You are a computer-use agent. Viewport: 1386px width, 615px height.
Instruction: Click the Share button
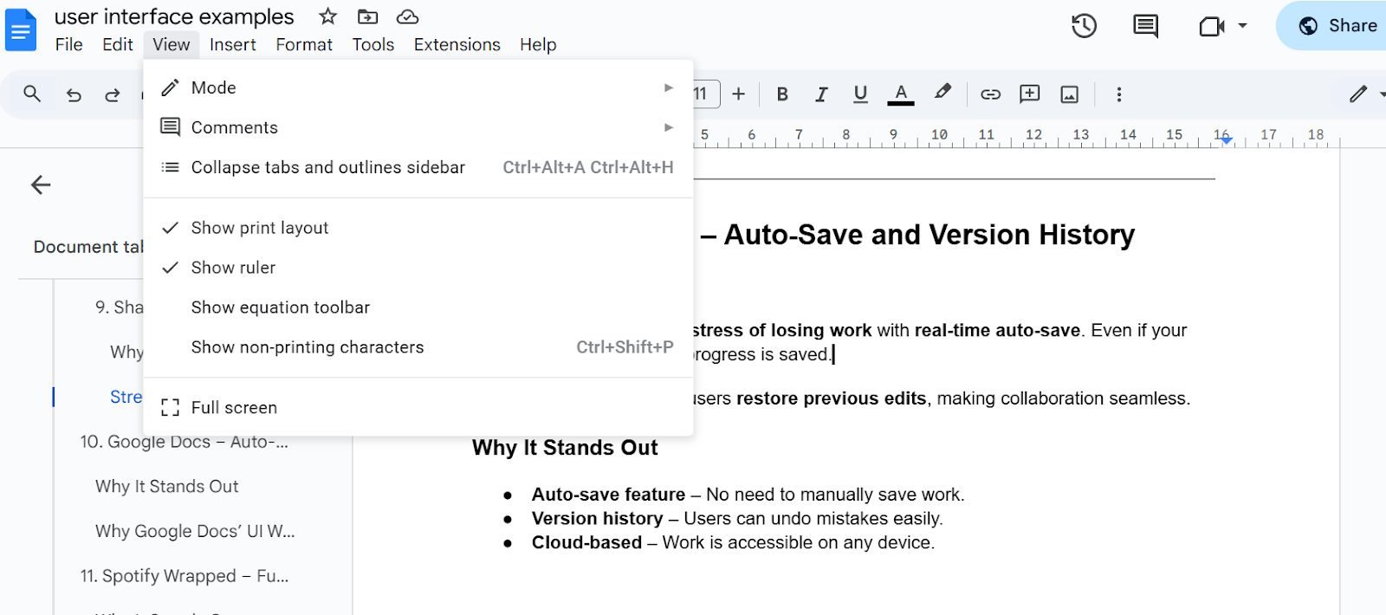click(1337, 26)
